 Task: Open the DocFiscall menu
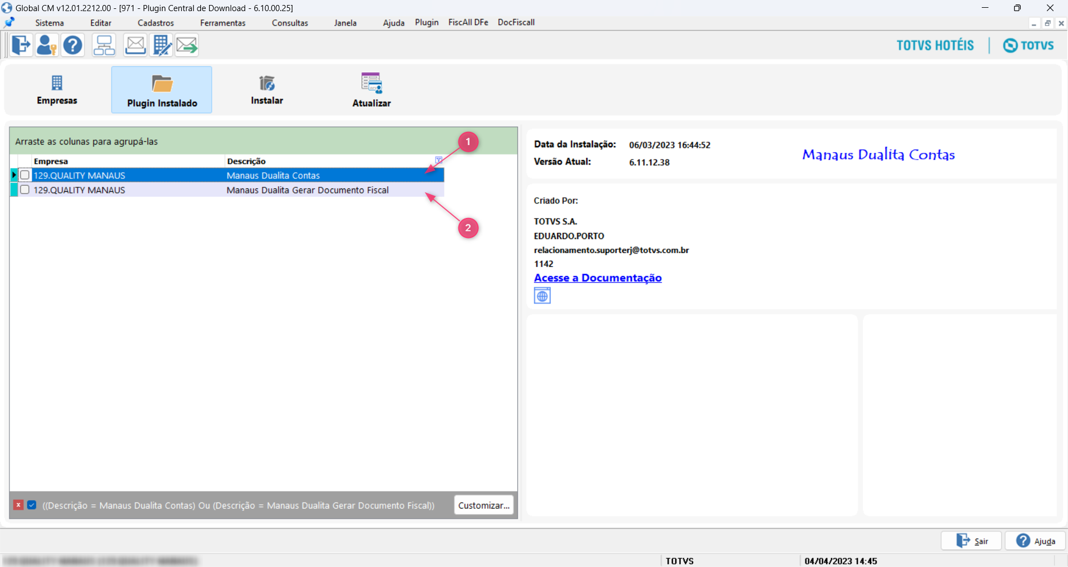pyautogui.click(x=516, y=22)
